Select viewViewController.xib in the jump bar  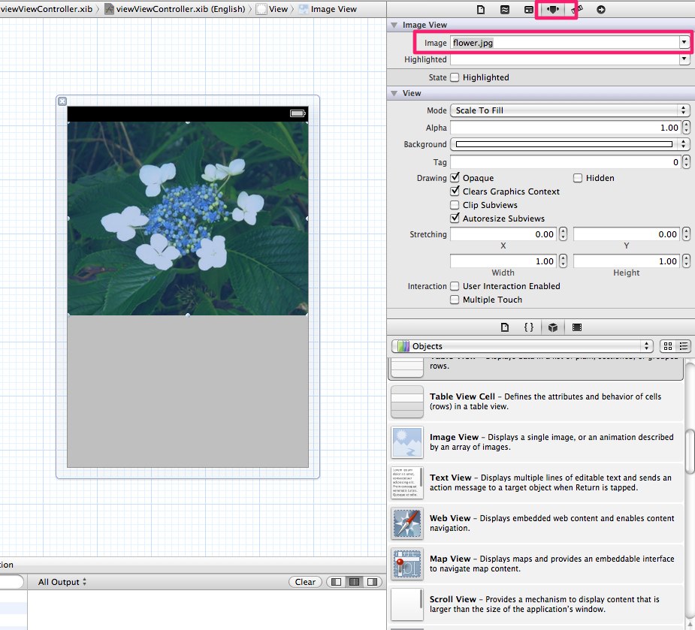pyautogui.click(x=46, y=9)
